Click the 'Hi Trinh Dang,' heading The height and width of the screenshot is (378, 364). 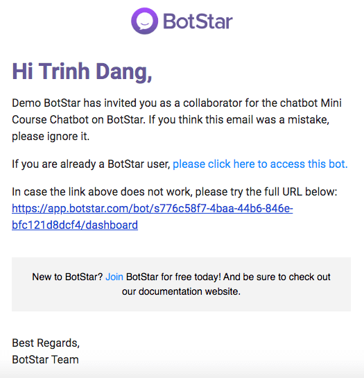82,71
